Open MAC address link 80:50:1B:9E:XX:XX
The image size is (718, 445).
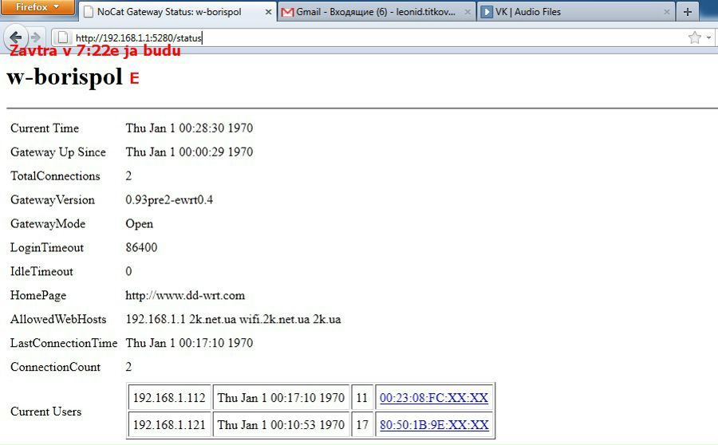pos(433,425)
